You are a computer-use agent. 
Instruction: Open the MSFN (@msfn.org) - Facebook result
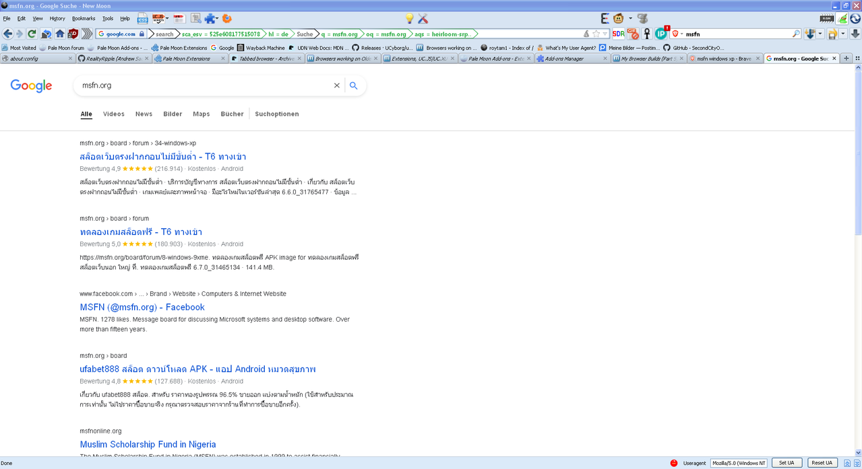[x=142, y=307]
